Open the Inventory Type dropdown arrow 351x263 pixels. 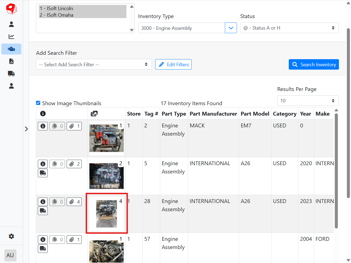click(231, 28)
